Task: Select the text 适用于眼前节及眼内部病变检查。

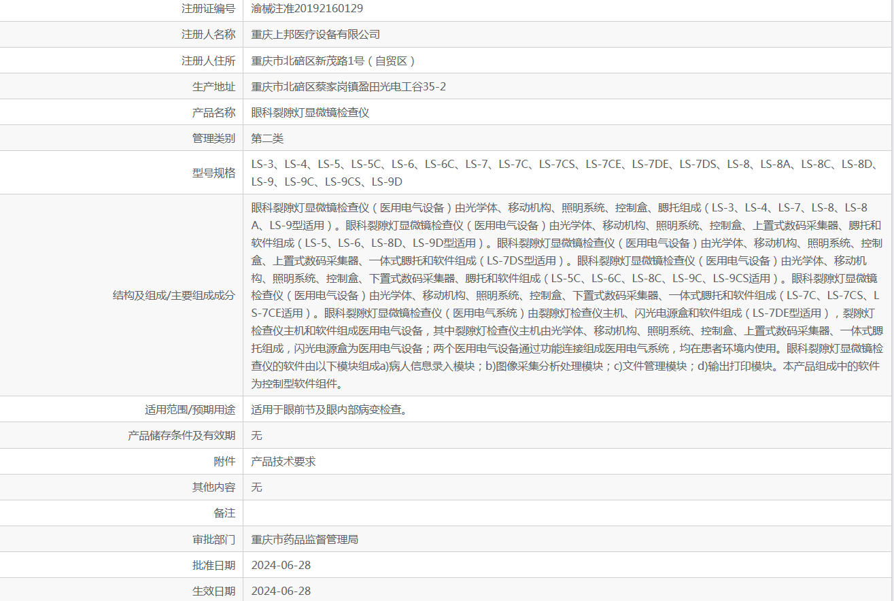Action: click(x=329, y=409)
